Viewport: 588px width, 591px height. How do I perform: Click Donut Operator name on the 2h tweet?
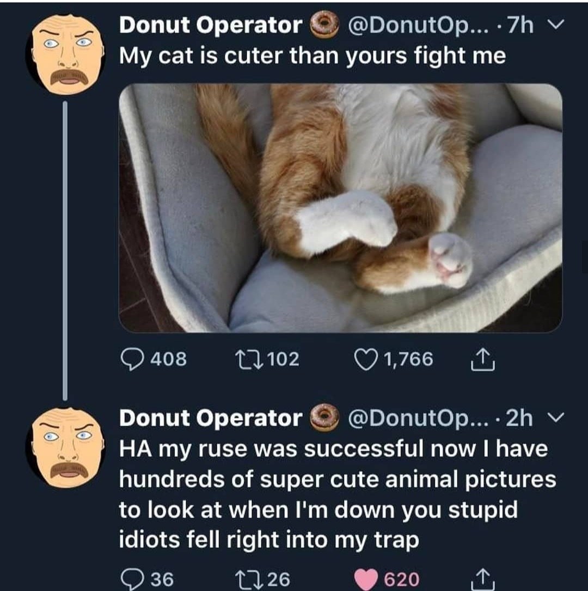[210, 418]
